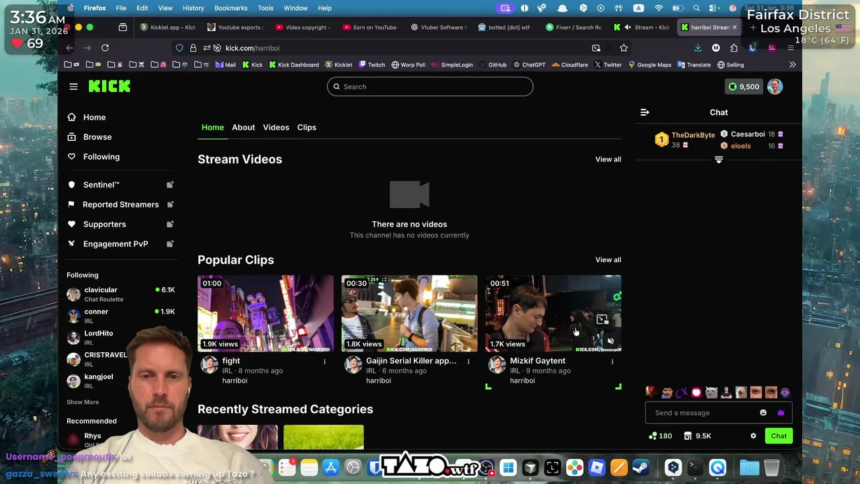Switch to the Videos tab
Image resolution: width=860 pixels, height=484 pixels.
276,127
